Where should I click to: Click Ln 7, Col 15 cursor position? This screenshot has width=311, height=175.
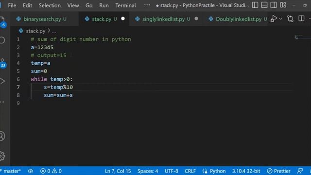tap(118, 171)
